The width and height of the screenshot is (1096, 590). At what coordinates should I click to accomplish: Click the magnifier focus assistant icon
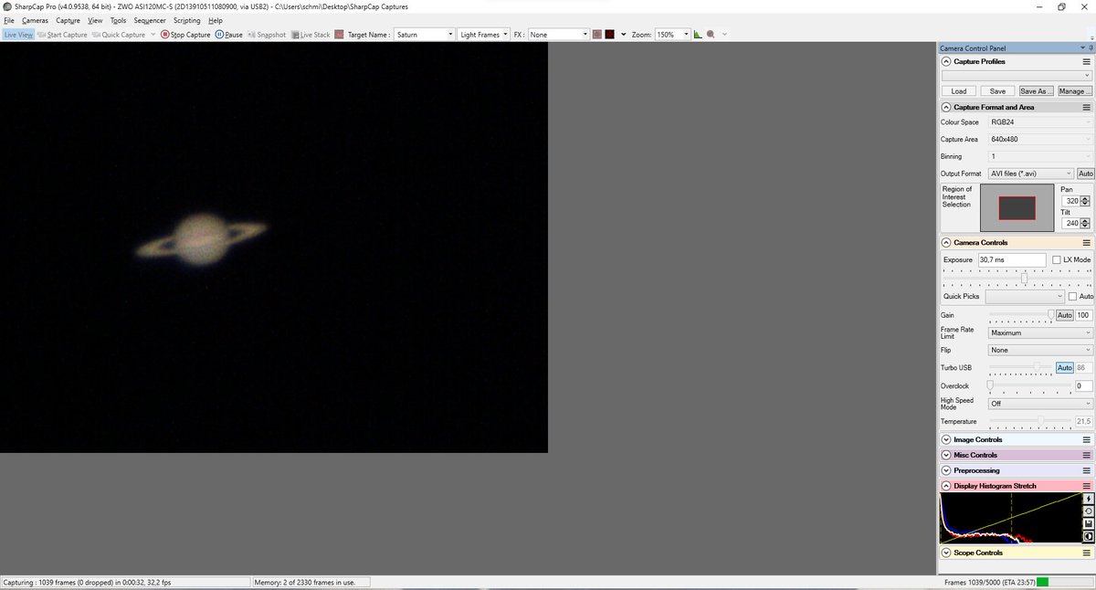(712, 35)
